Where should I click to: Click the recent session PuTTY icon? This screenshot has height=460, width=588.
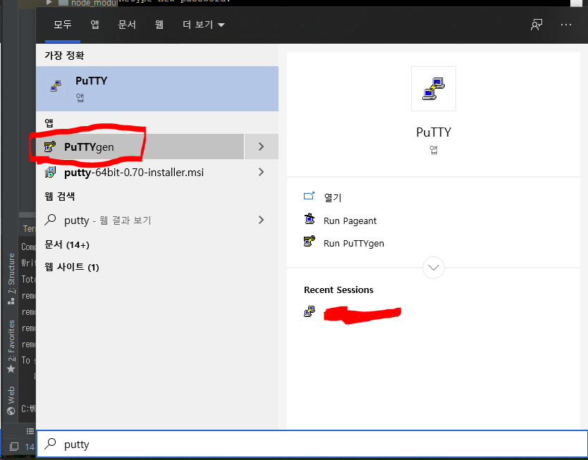point(310,311)
